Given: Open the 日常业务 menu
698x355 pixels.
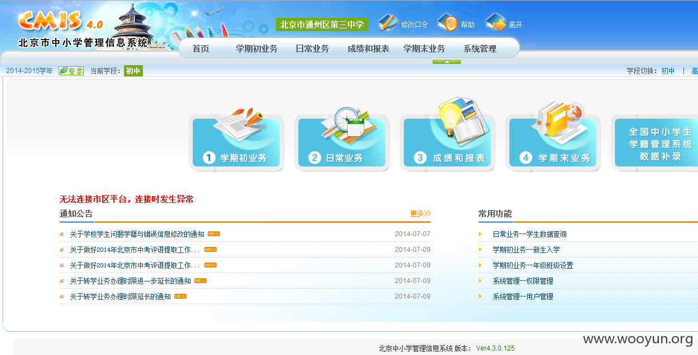Looking at the screenshot, I should tap(312, 48).
